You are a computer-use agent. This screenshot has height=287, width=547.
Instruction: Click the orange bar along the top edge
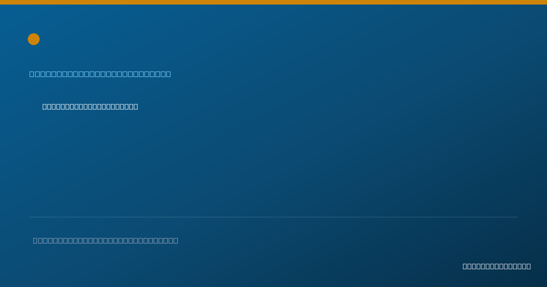click(x=273, y=2)
